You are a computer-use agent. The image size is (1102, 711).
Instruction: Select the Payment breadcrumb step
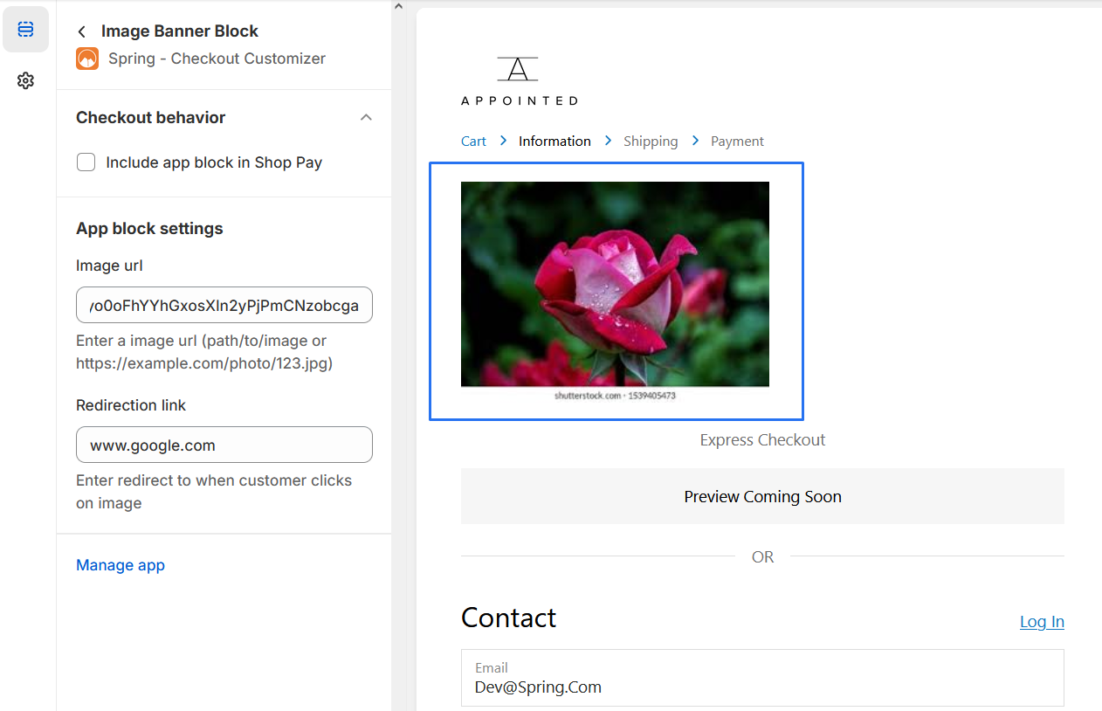pyautogui.click(x=737, y=142)
